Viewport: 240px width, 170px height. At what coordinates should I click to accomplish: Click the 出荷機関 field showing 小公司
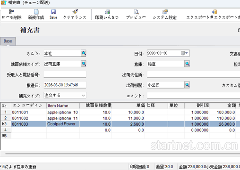tap(166, 85)
